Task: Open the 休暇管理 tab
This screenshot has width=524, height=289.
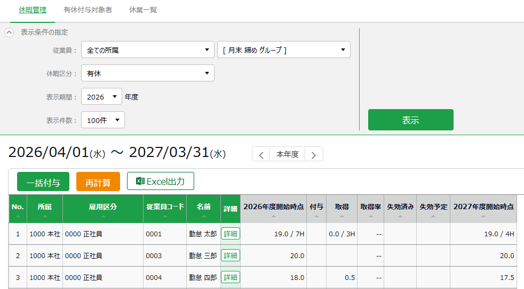Action: [x=33, y=10]
